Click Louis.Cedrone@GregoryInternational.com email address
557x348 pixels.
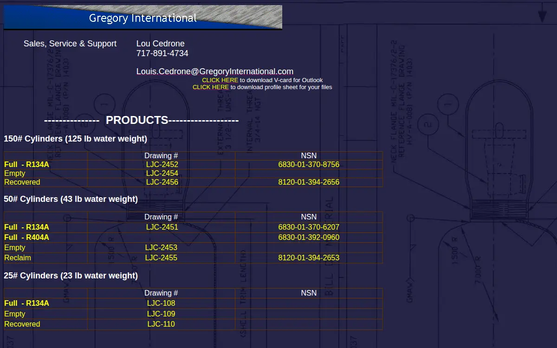(215, 71)
